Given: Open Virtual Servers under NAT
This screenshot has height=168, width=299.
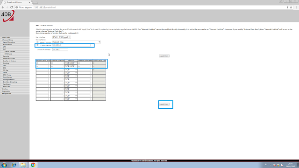Looking at the screenshot, I should 10,52.
